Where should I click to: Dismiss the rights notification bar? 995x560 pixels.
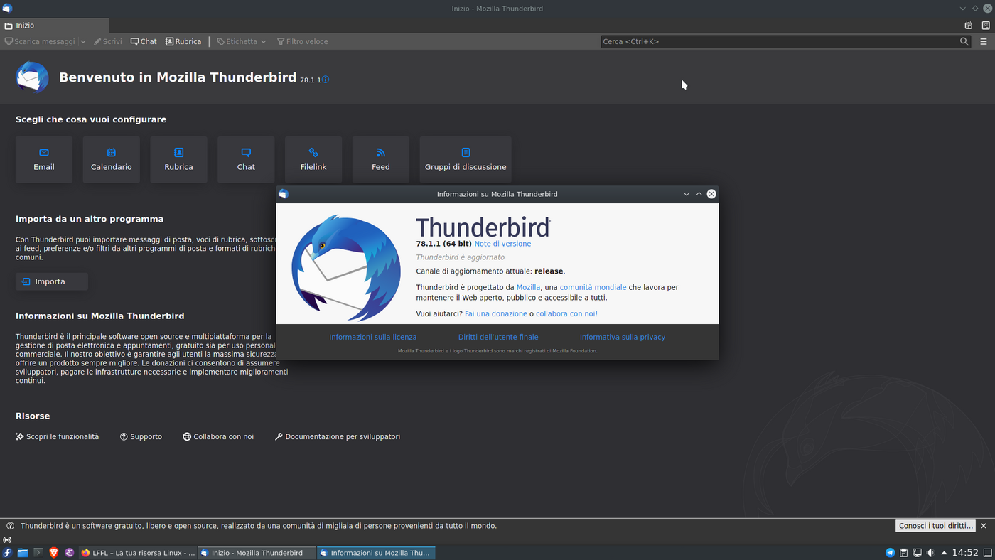(x=983, y=526)
